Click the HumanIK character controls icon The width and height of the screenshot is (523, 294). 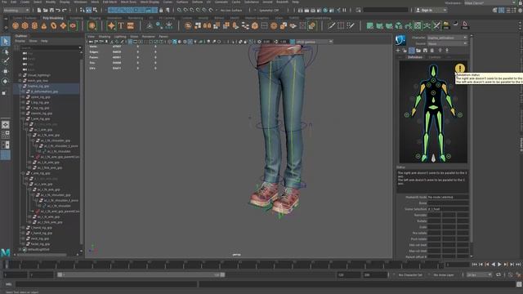(x=400, y=40)
